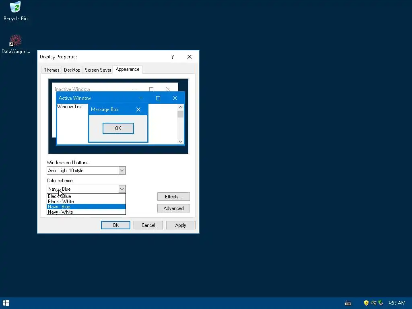
Task: Click the network connection tray icon
Action: point(373,303)
